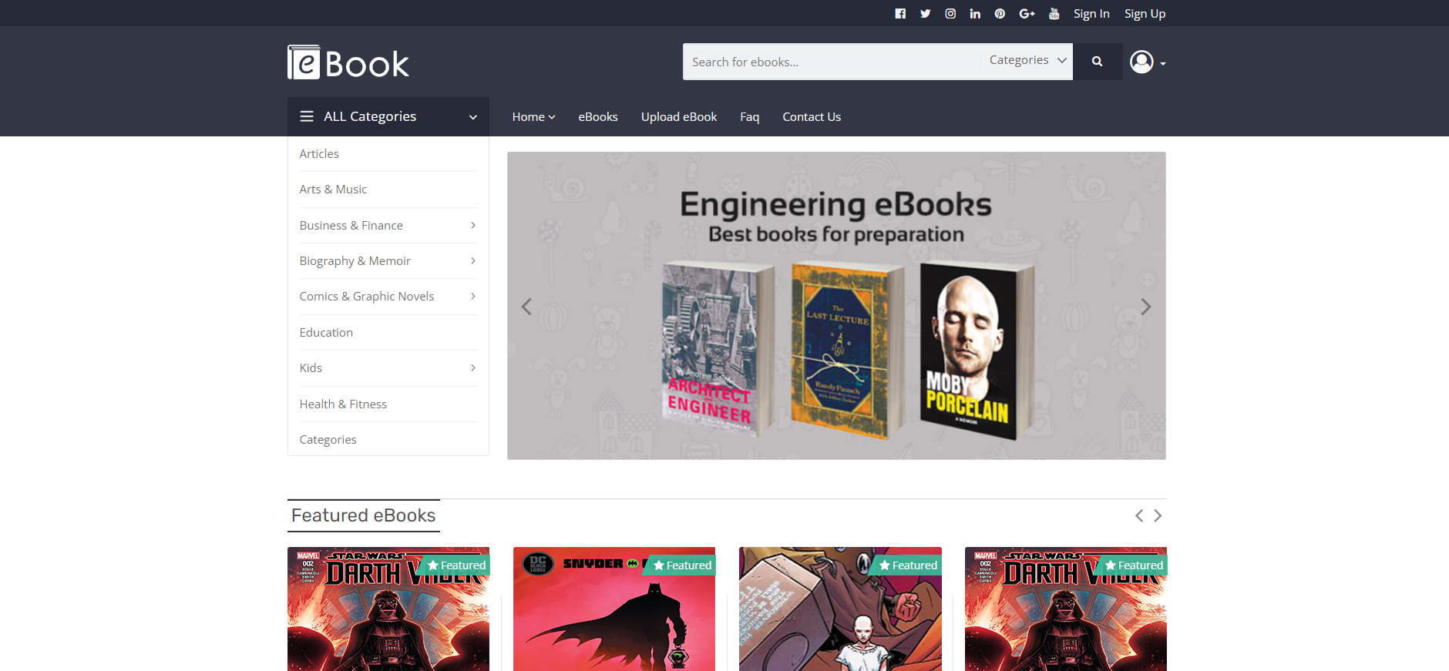This screenshot has height=671, width=1449.
Task: Click the Sign Up link
Action: (1145, 14)
